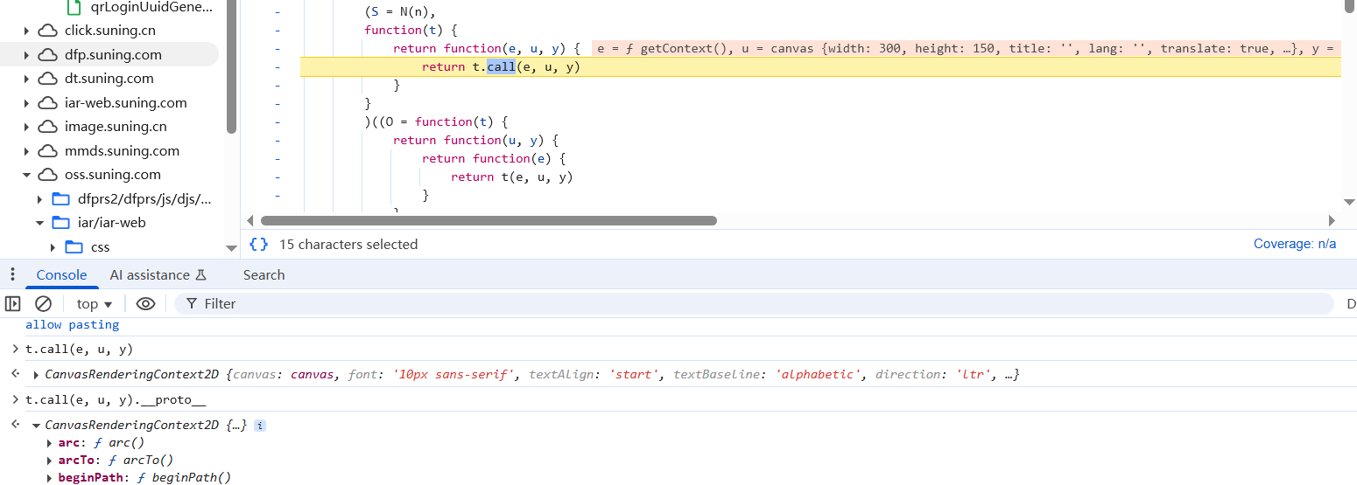Switch to the Search tab
Screen dimensions: 1357x485
(264, 274)
